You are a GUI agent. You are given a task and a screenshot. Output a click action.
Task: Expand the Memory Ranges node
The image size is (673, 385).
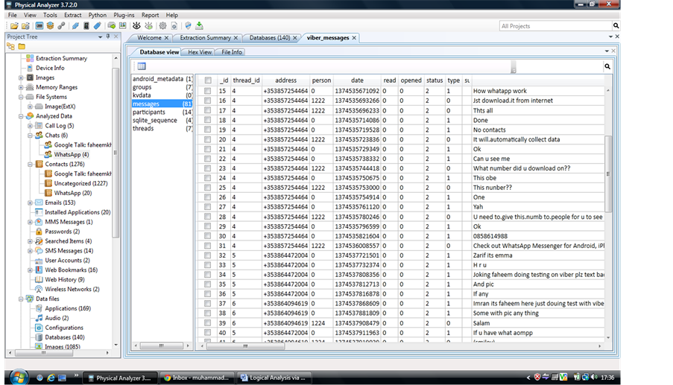tap(21, 87)
